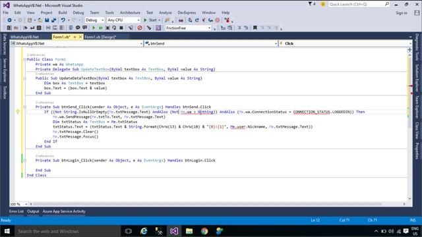Open the File menu
This screenshot has width=422, height=237.
[5, 13]
